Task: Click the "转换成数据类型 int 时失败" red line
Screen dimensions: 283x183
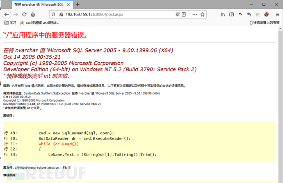Action: click(x=37, y=76)
